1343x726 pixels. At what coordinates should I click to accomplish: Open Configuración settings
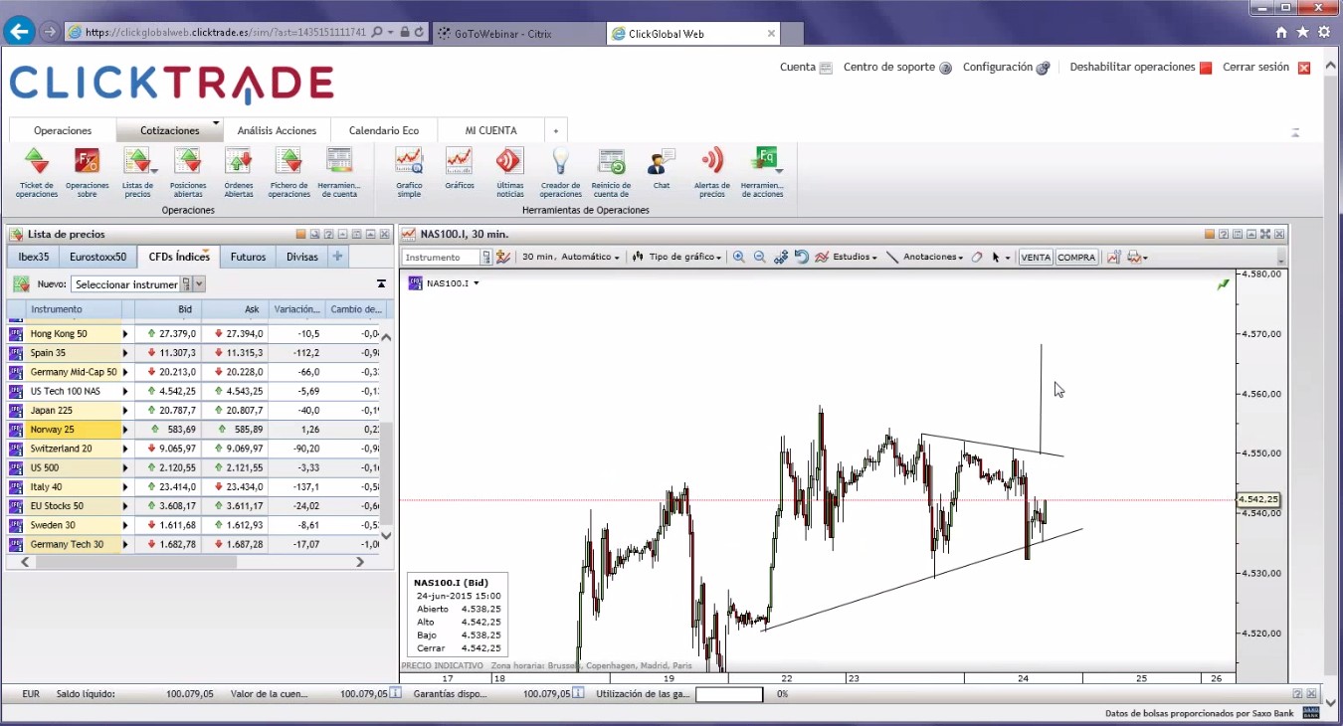pyautogui.click(x=1006, y=68)
